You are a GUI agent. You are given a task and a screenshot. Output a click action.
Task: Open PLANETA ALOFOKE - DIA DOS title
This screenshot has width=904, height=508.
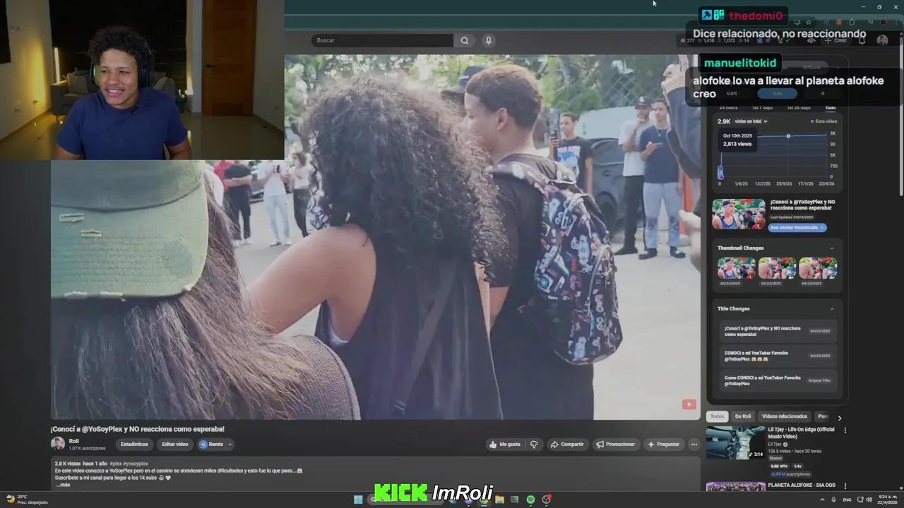[x=802, y=485]
